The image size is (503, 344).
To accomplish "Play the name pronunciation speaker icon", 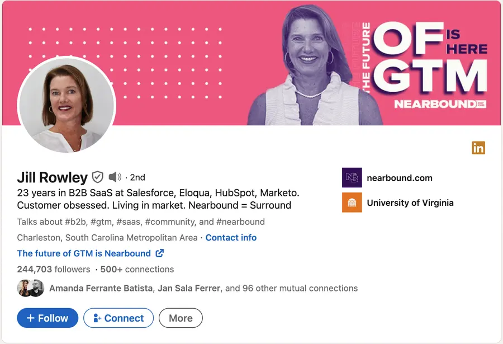I will point(114,177).
